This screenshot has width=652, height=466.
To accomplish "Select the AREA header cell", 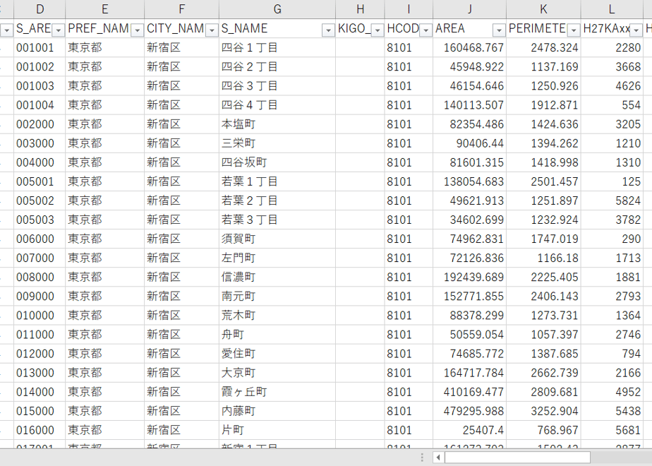I will (469, 28).
